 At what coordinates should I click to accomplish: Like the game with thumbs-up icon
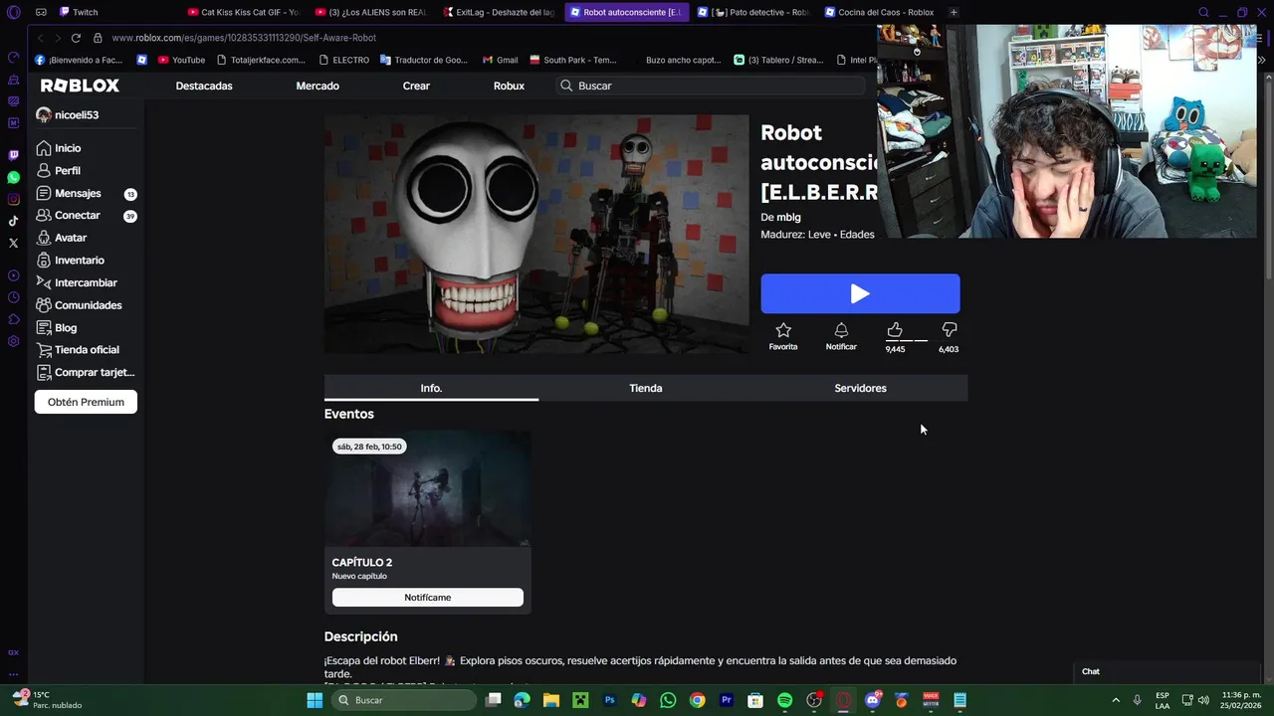895,330
